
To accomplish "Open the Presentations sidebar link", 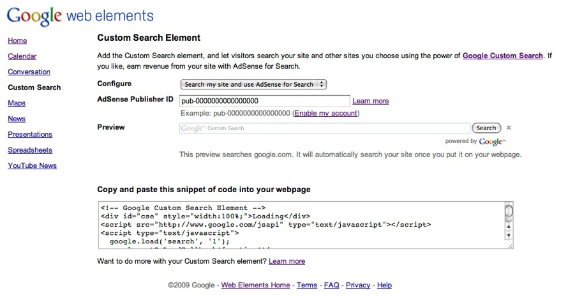I will coord(30,135).
